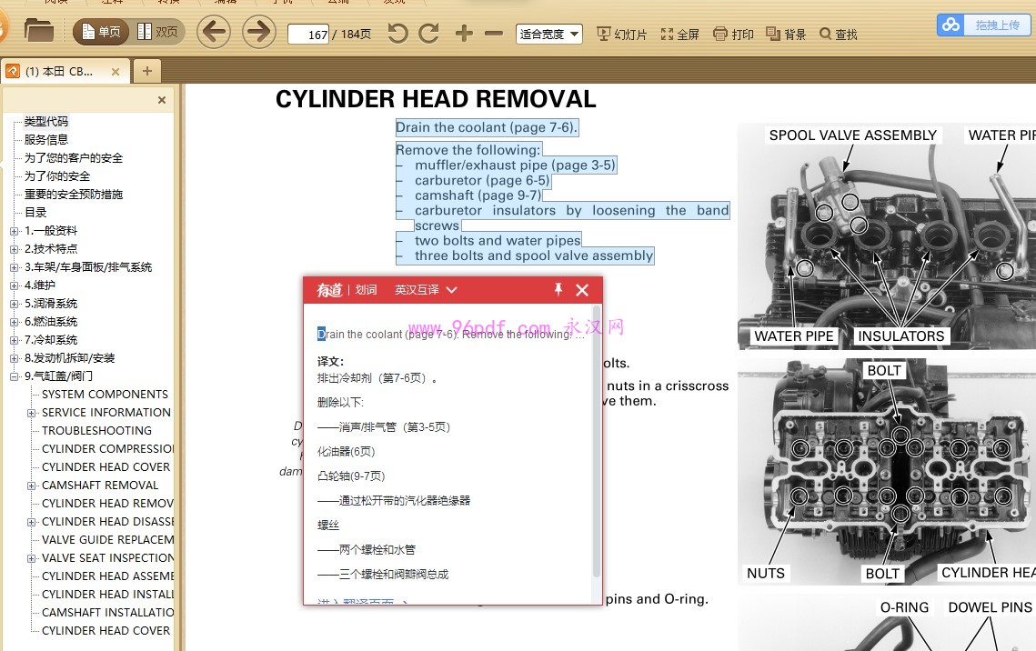The image size is (1036, 651).
Task: Expand CAMSHAFT REMOVAL sub-bookmark
Action: [x=31, y=486]
